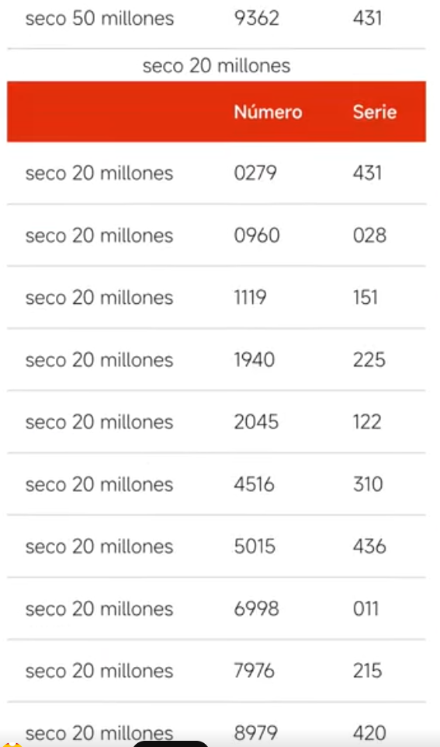Select serie 420 in the bottom row
The height and width of the screenshot is (747, 440).
369,733
